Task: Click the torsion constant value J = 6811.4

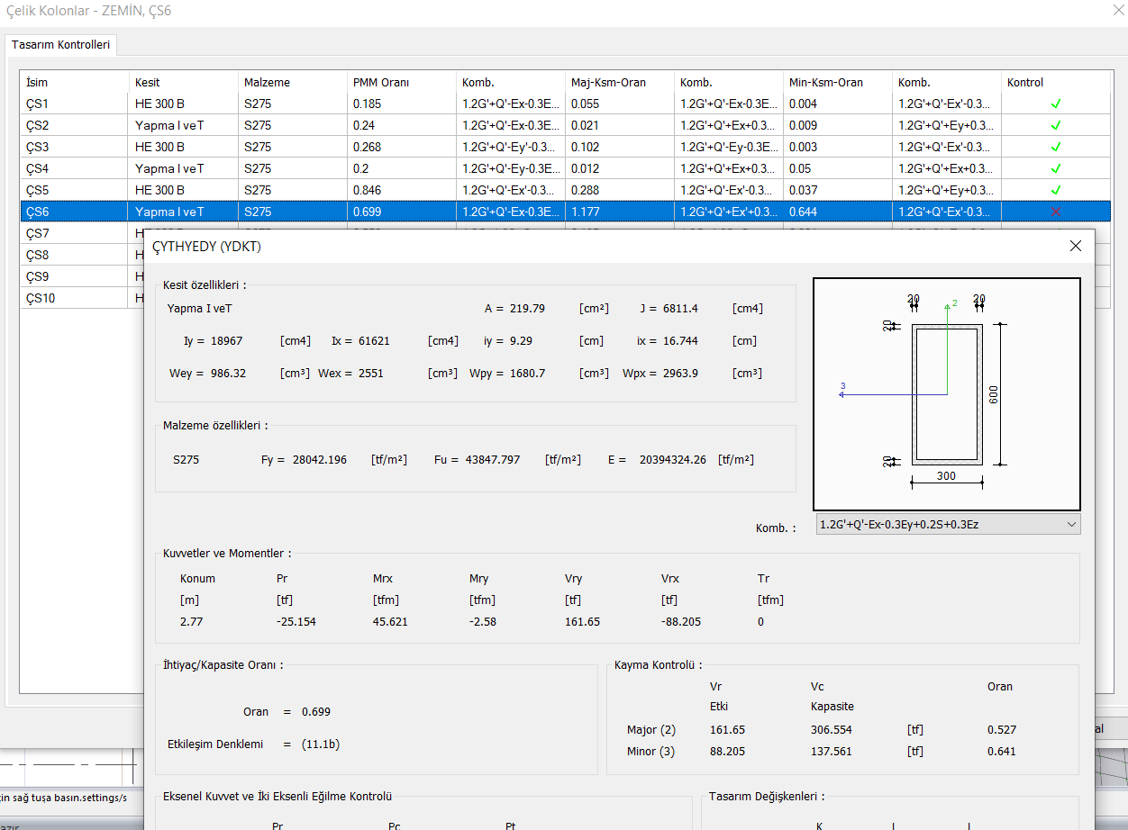Action: 682,309
